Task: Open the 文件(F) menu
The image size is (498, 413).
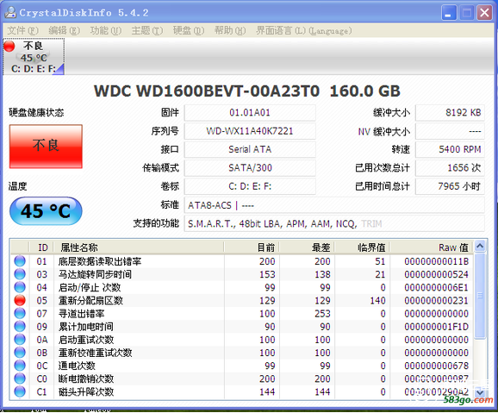Action: [23, 30]
